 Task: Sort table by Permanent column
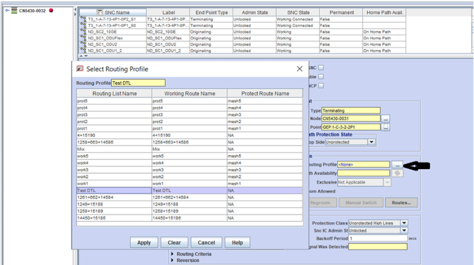pos(341,12)
